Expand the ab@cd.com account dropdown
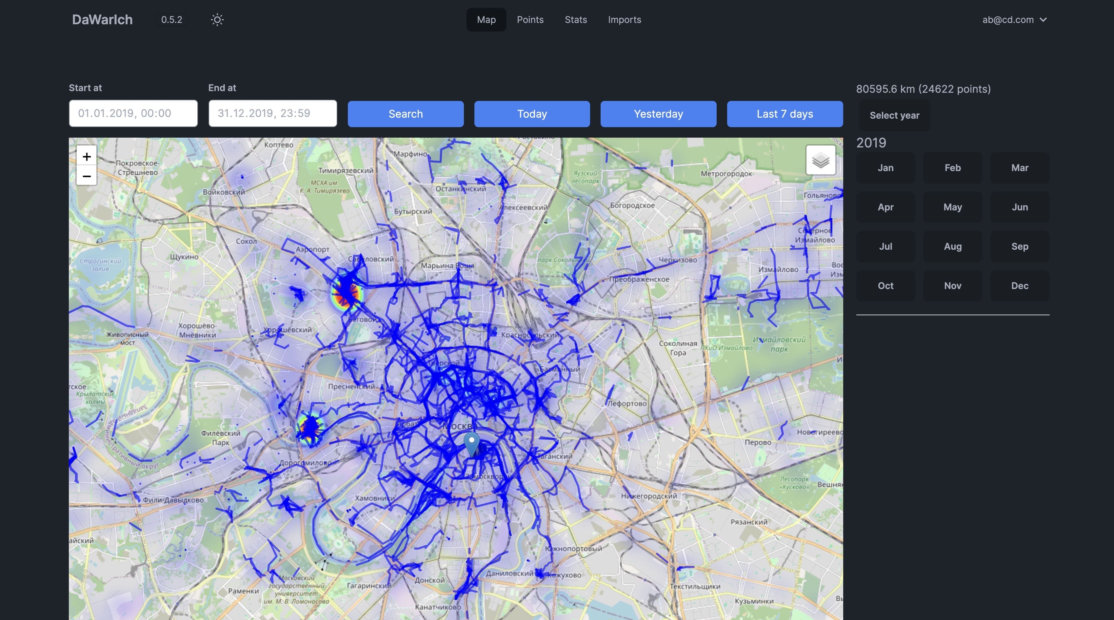 (1014, 19)
